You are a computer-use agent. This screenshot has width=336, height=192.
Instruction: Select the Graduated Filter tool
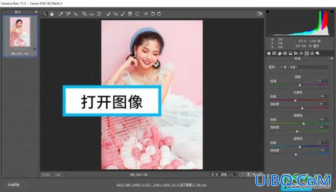pyautogui.click(x=130, y=14)
